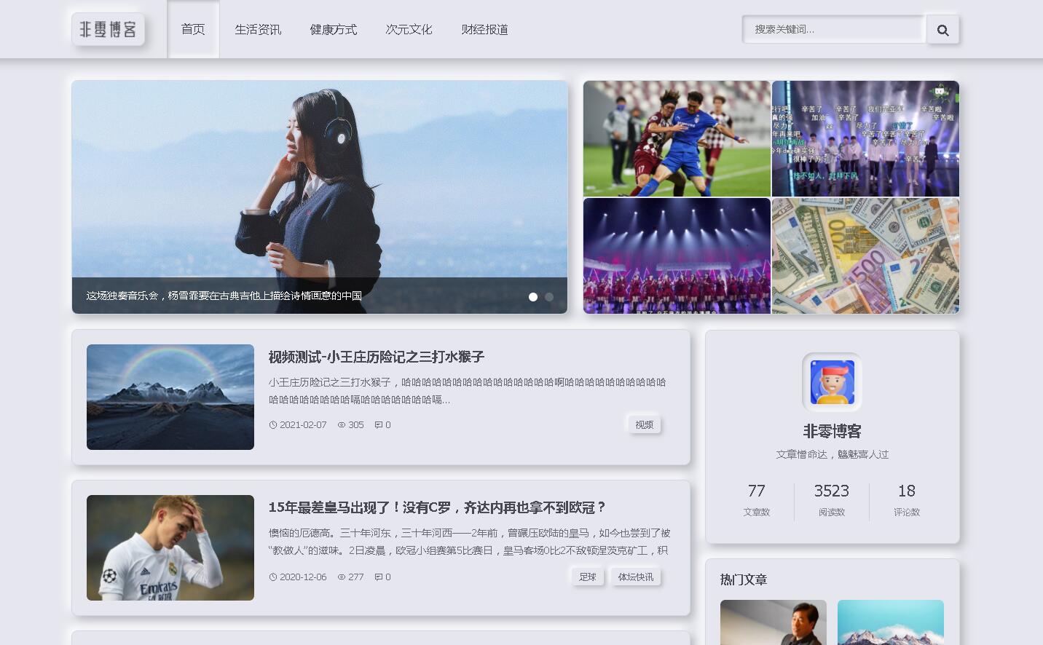
Task: Click the 非零博客 site logo
Action: (x=108, y=30)
